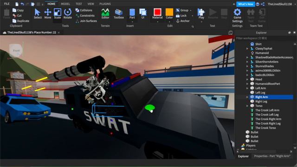Image resolution: width=297 pixels, height=167 pixels.
Task: Toggle Anchor on selected part
Action: (183, 21)
